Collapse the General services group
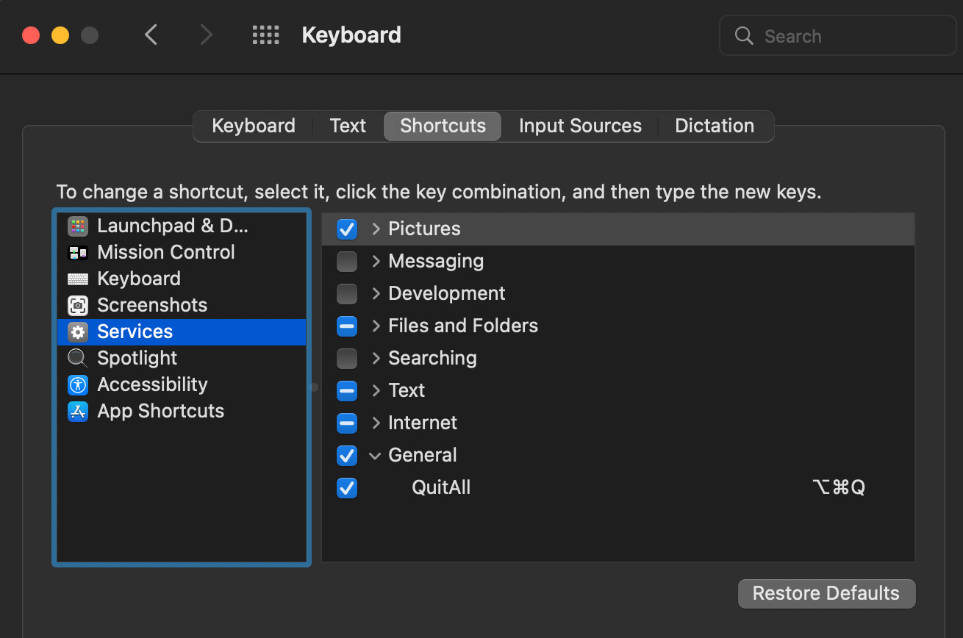 (x=375, y=455)
